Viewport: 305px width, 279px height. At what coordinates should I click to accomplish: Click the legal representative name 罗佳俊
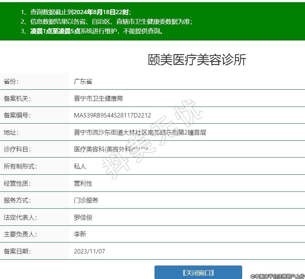[x=83, y=217]
